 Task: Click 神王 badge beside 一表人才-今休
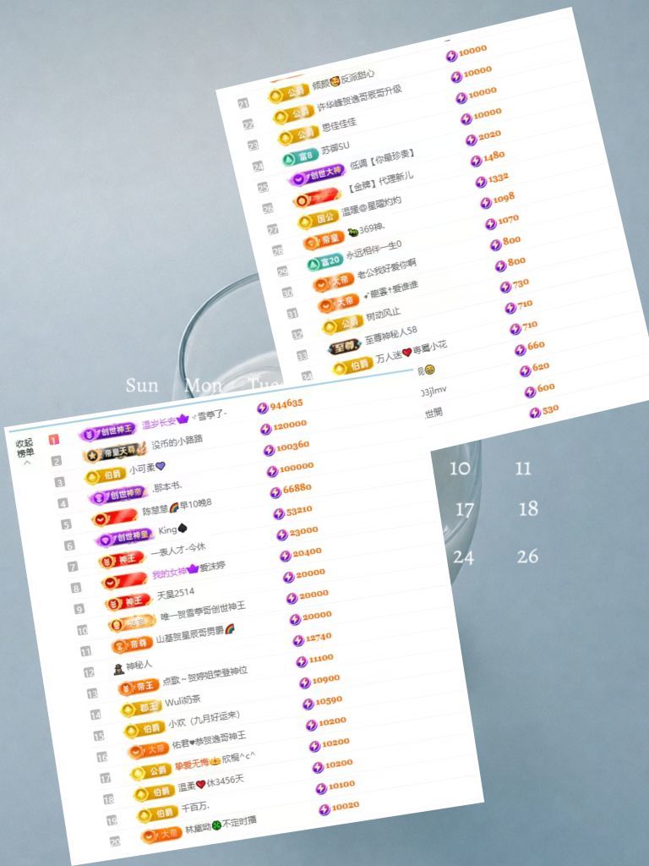(x=121, y=560)
